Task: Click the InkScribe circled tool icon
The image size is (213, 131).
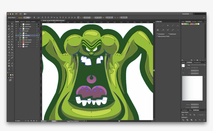Action: click(158, 30)
